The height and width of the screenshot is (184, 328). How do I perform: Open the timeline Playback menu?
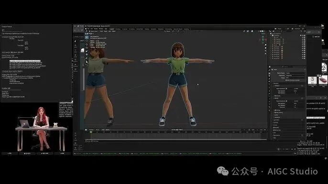click(91, 130)
